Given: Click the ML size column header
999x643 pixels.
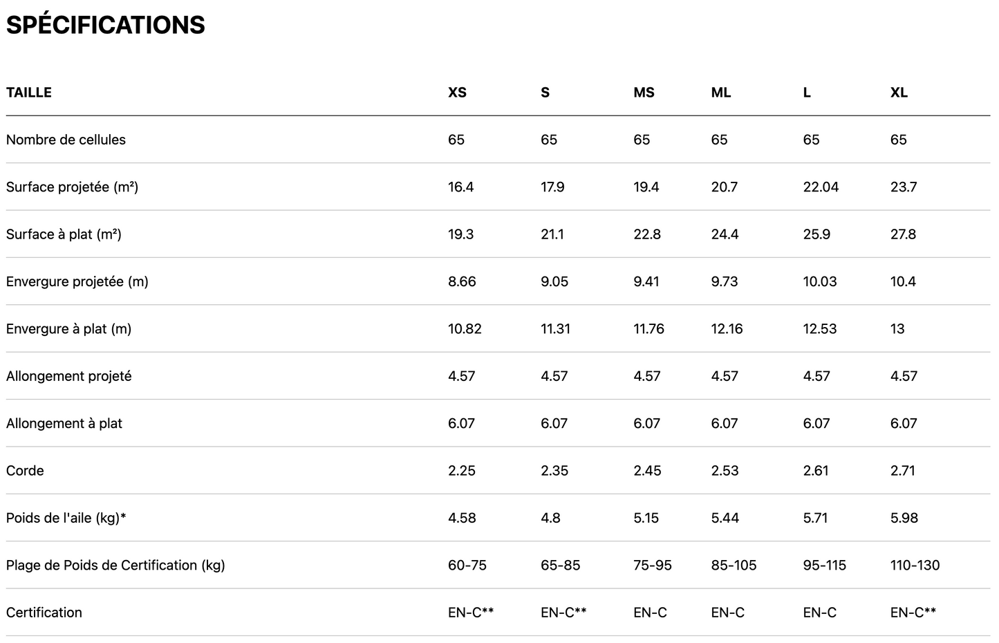Looking at the screenshot, I should [x=721, y=93].
